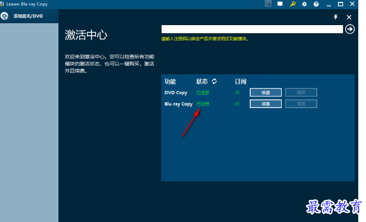Click the 订阅 column header
The image size is (366, 222).
(x=241, y=82)
